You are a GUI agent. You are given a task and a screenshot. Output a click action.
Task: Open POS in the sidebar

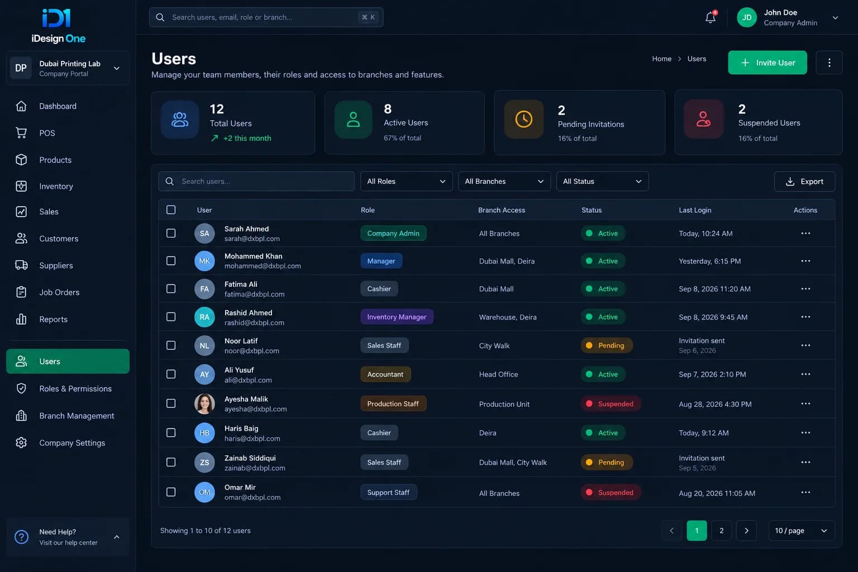tap(68, 133)
